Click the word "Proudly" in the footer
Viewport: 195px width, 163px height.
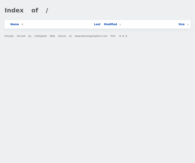pos(9,36)
